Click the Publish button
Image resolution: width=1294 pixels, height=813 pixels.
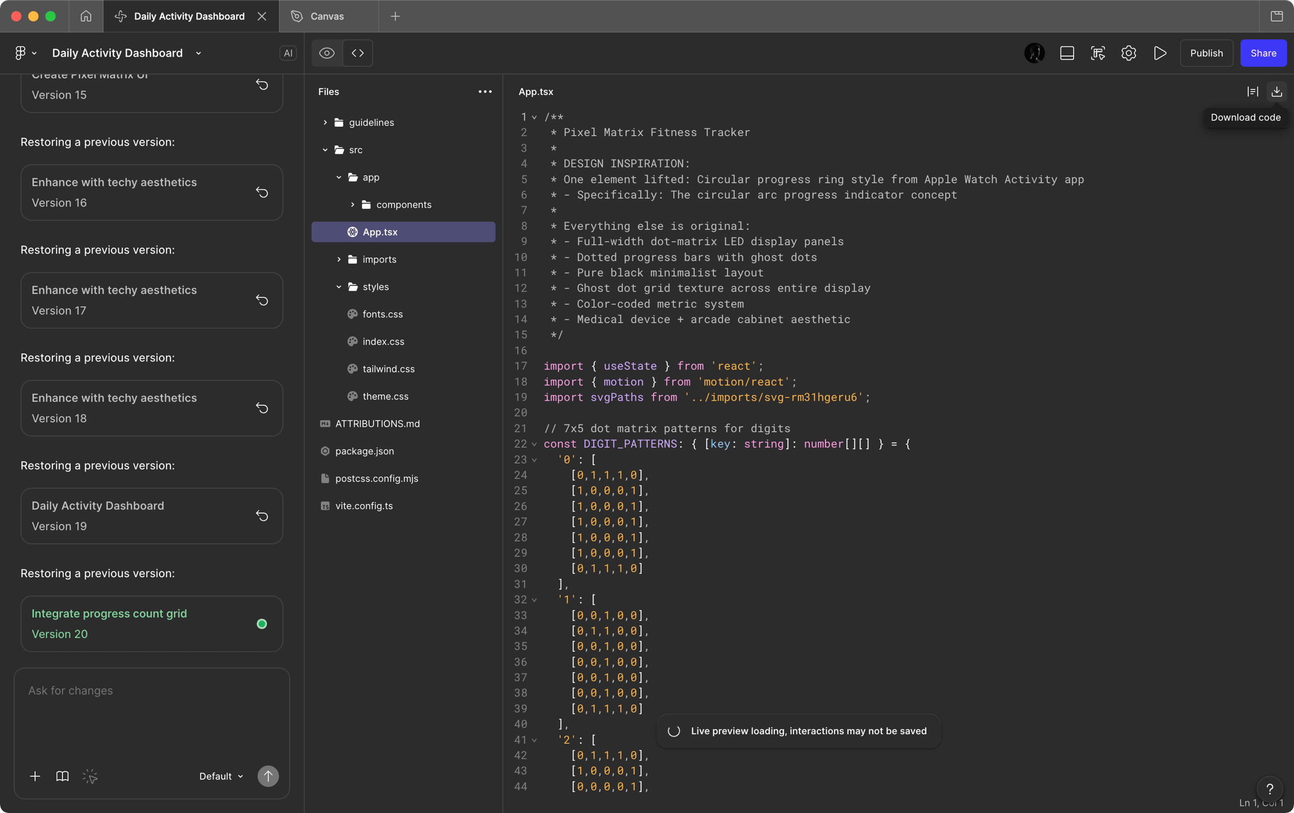click(1206, 53)
